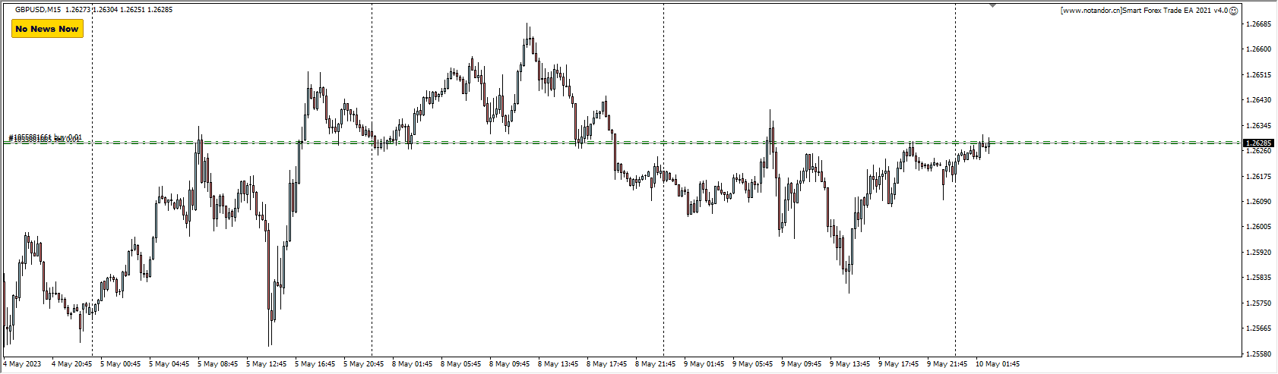Click the 5 May 04:45 time label

click(169, 364)
